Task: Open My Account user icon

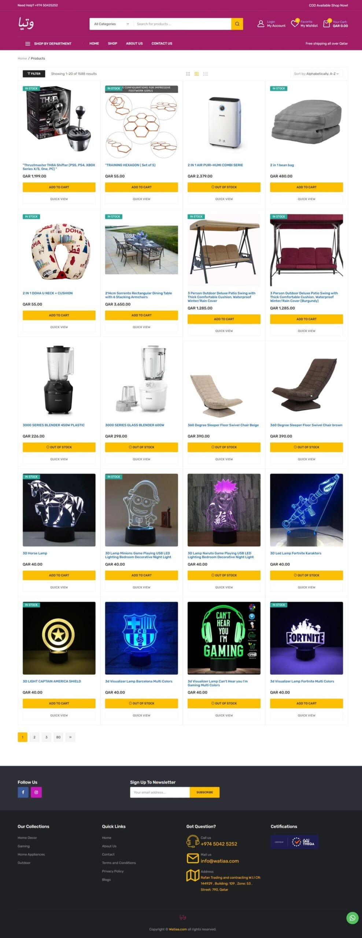Action: coord(261,24)
